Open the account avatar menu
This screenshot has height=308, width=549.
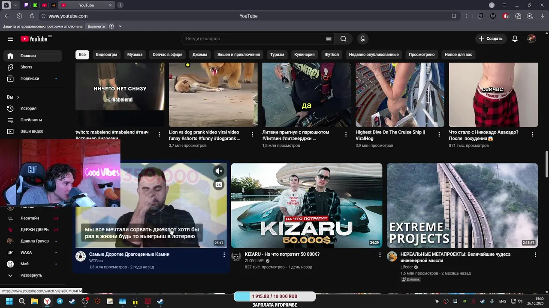click(x=532, y=38)
